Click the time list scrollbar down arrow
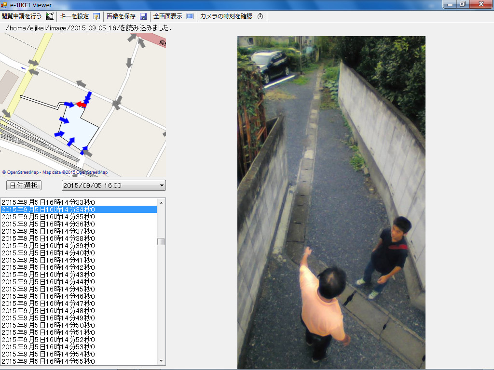The image size is (494, 370). 161,361
